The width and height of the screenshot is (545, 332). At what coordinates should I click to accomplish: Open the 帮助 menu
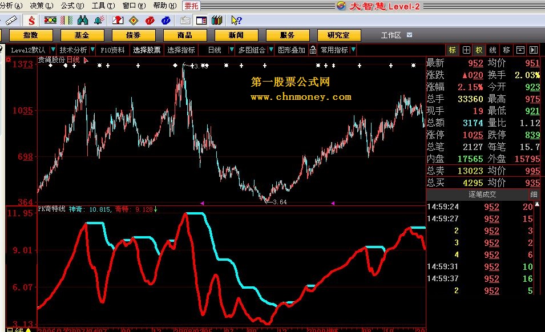click(165, 6)
